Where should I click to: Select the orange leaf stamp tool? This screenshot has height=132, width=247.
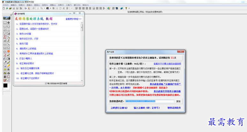click(x=8, y=51)
